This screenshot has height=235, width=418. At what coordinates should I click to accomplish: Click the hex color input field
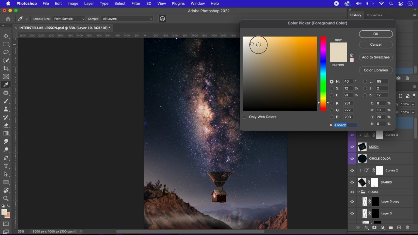click(x=345, y=125)
